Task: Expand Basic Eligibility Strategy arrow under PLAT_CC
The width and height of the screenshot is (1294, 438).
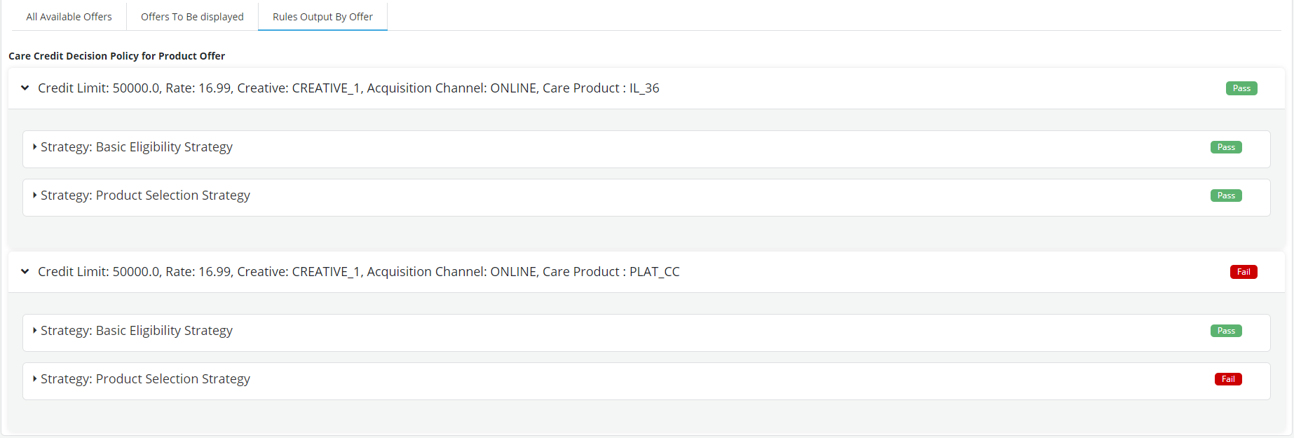Action: 34,331
